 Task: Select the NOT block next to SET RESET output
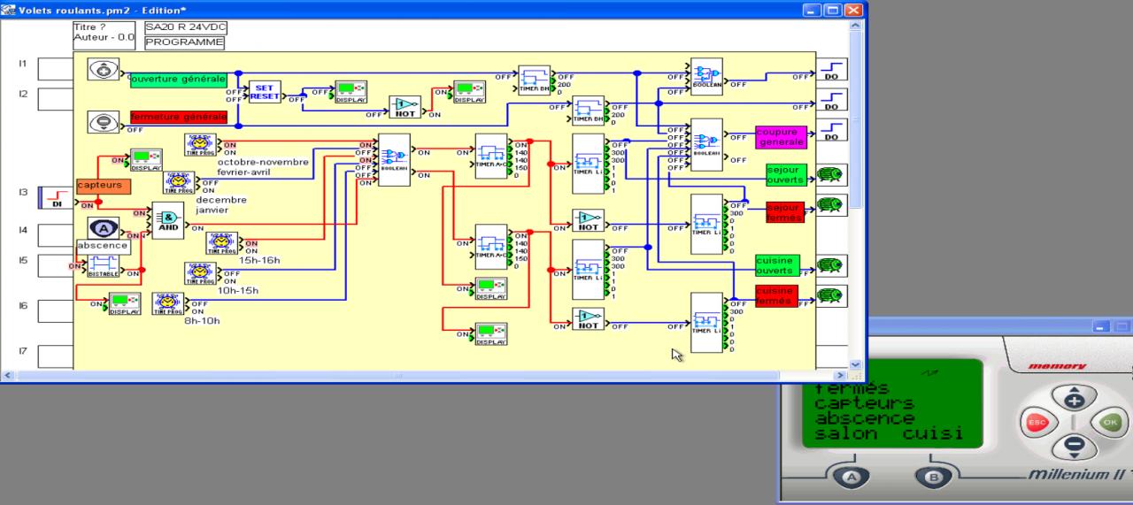406,107
